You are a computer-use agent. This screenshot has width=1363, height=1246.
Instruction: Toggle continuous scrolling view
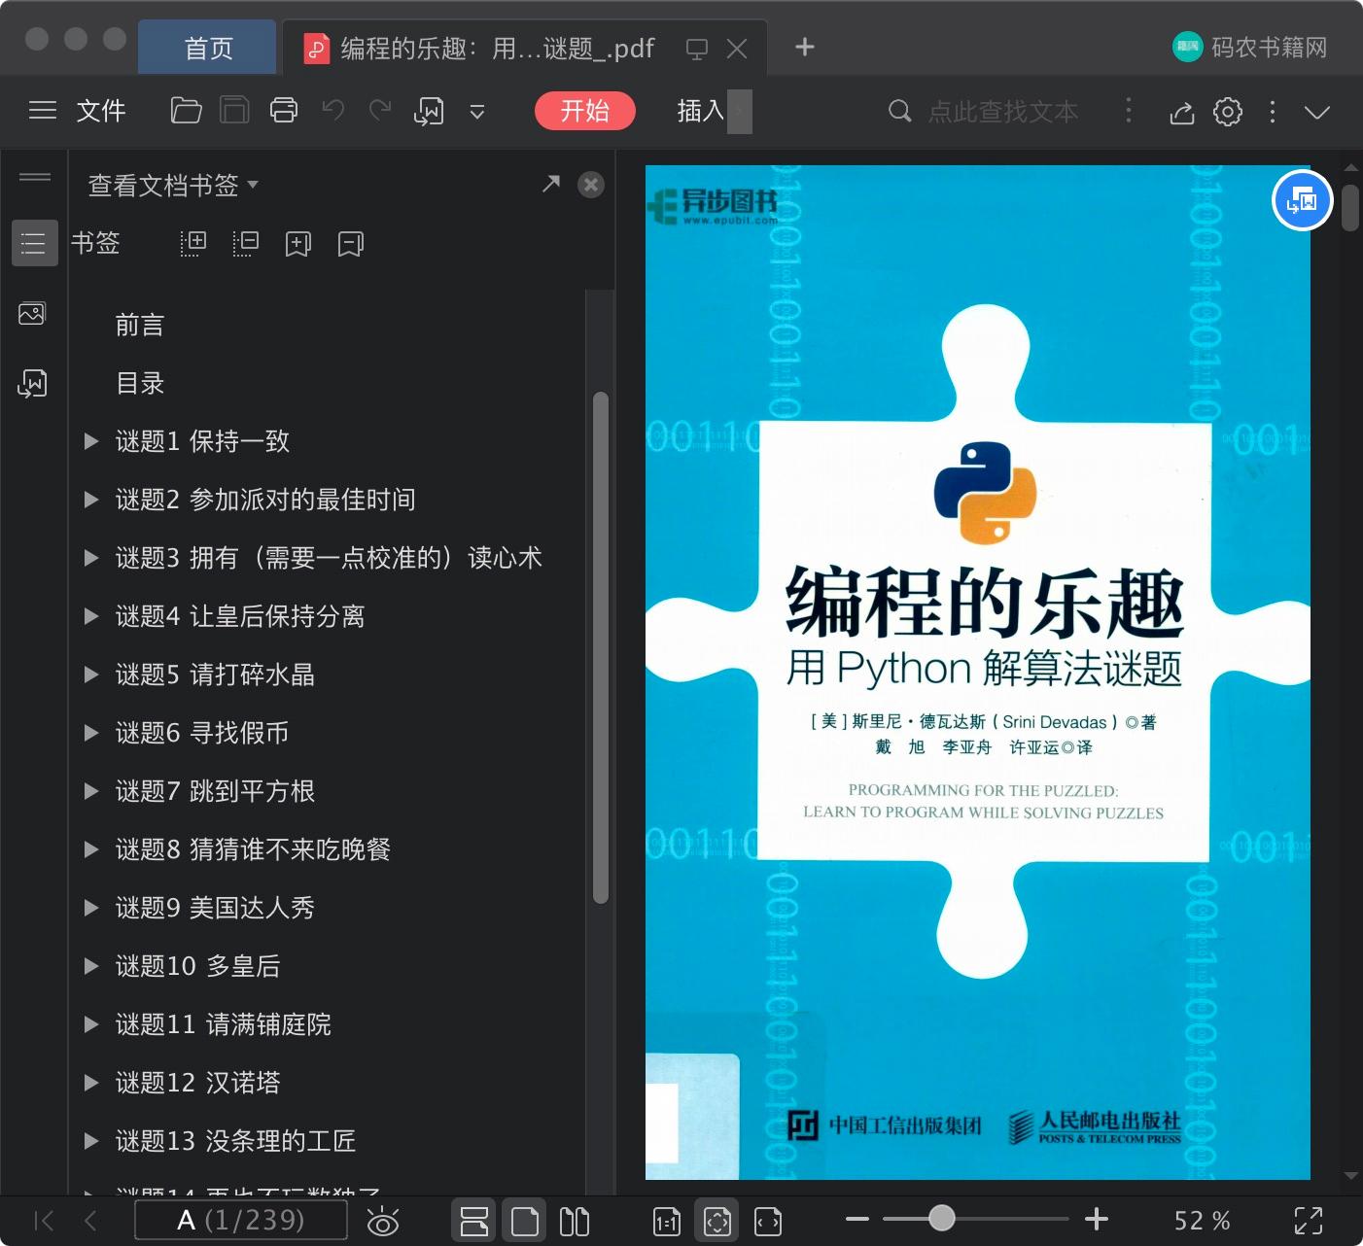(x=474, y=1221)
